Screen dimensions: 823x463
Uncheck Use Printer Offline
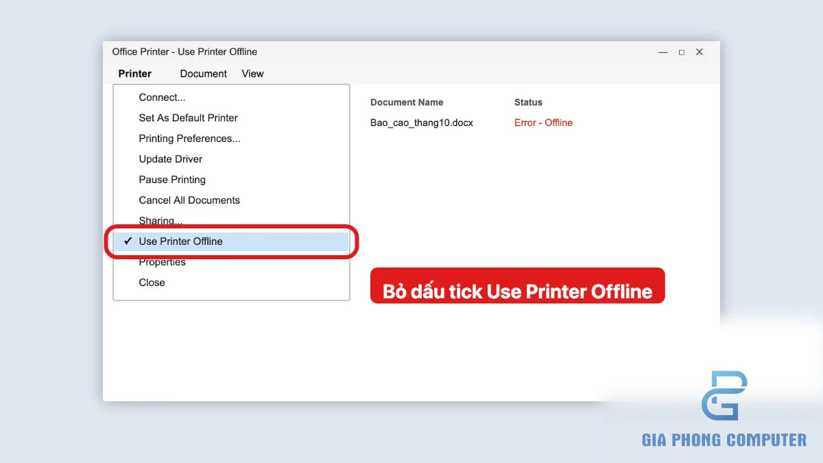click(231, 241)
